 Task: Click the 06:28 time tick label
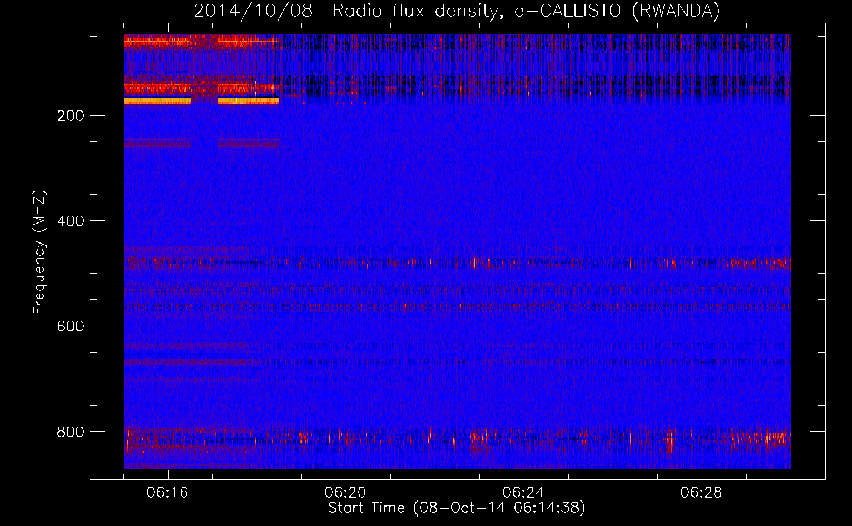pos(701,493)
